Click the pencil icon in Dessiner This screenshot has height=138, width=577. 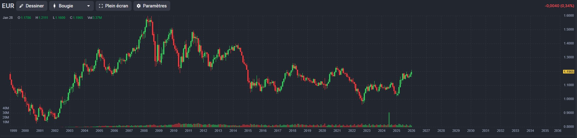[21, 6]
